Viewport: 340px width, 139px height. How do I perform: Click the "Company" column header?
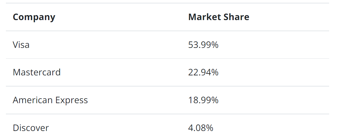[x=34, y=17]
